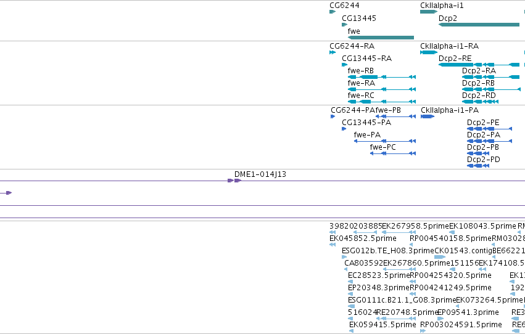The width and height of the screenshot is (525, 334).
Task: Click the Dcp2-PE CDS feature
Action: point(489,129)
